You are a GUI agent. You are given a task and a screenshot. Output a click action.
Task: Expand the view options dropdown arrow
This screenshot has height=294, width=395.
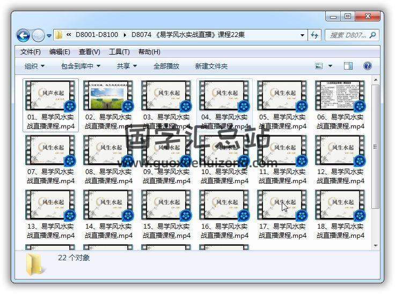click(330, 66)
